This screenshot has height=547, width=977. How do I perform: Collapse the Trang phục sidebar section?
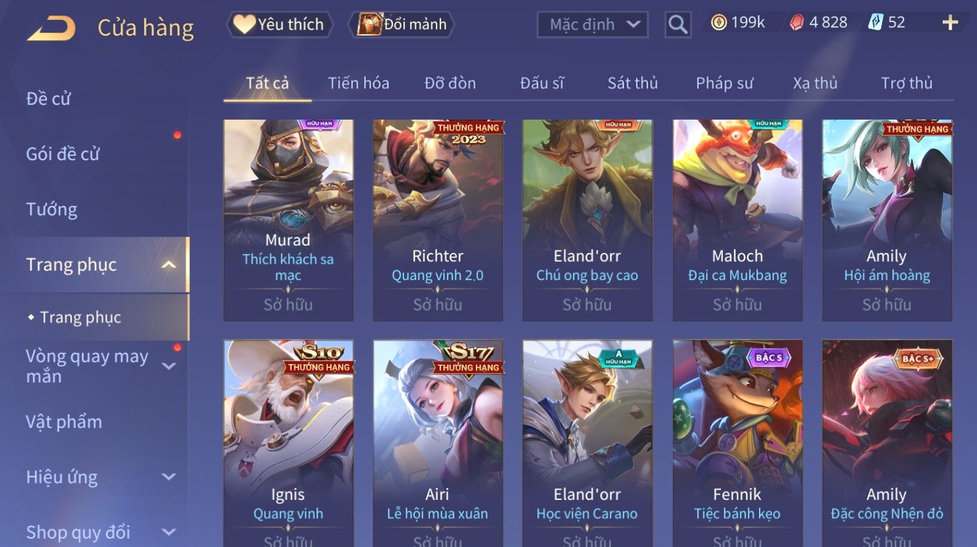[x=169, y=264]
